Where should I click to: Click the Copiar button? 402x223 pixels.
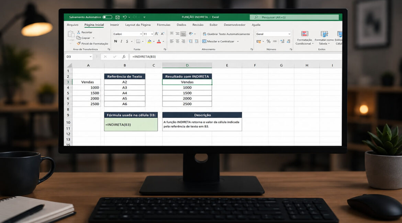pyautogui.click(x=83, y=38)
